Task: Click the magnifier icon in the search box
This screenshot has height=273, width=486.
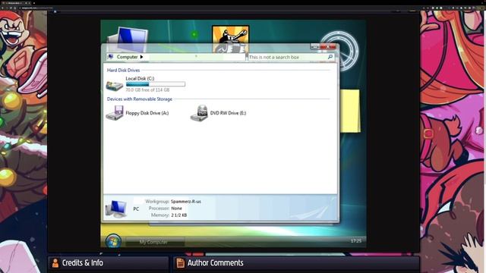Action: coord(330,57)
